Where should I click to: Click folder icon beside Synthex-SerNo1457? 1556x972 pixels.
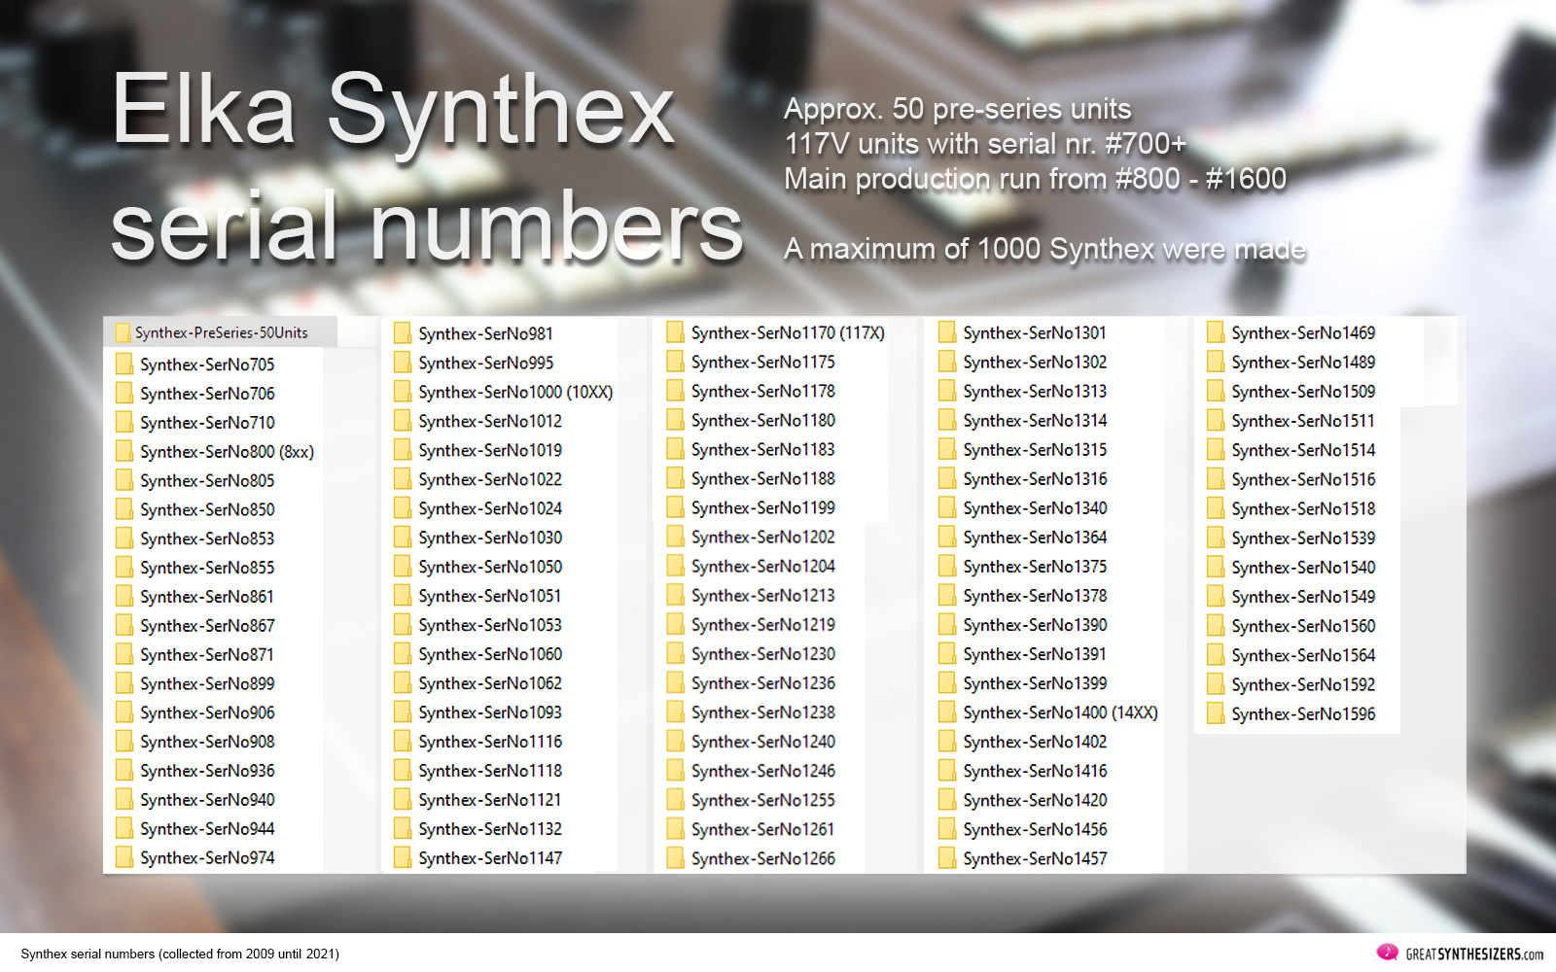pos(946,858)
